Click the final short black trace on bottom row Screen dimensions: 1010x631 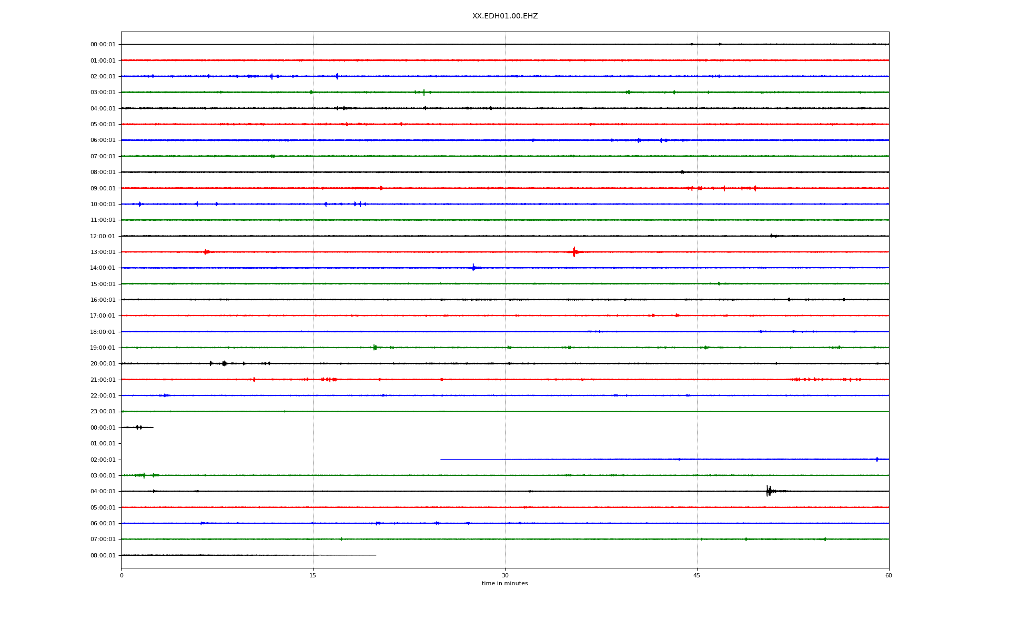(248, 555)
